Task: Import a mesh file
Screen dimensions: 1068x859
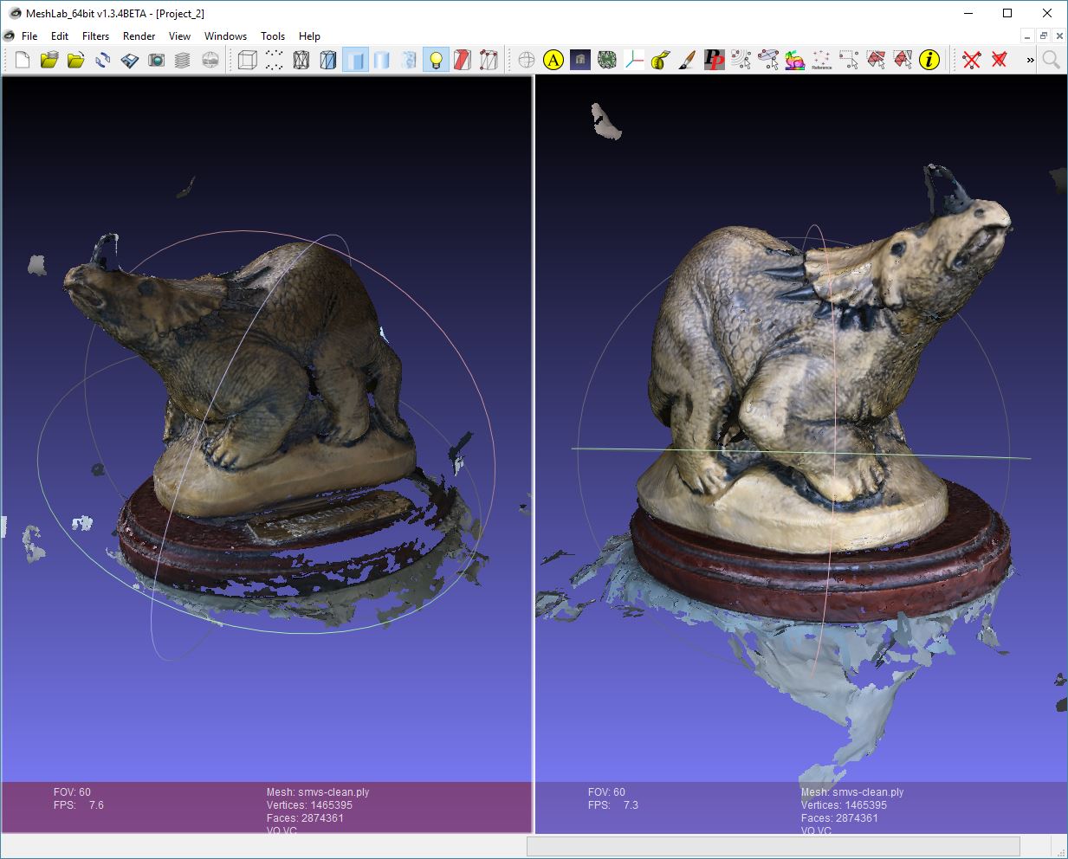Action: tap(75, 60)
